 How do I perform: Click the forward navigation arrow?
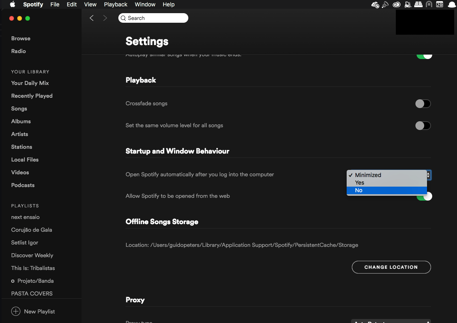pos(105,18)
